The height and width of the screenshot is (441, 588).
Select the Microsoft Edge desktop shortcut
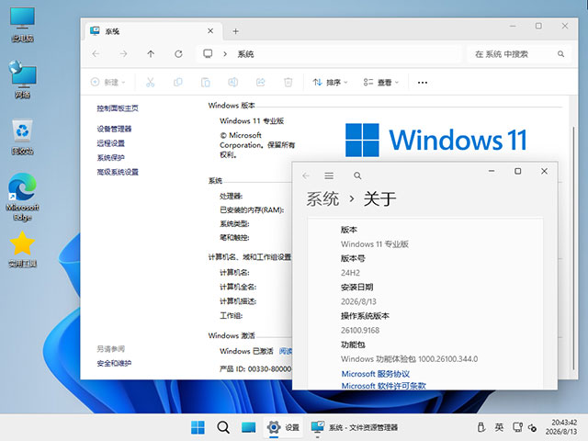pos(22,197)
